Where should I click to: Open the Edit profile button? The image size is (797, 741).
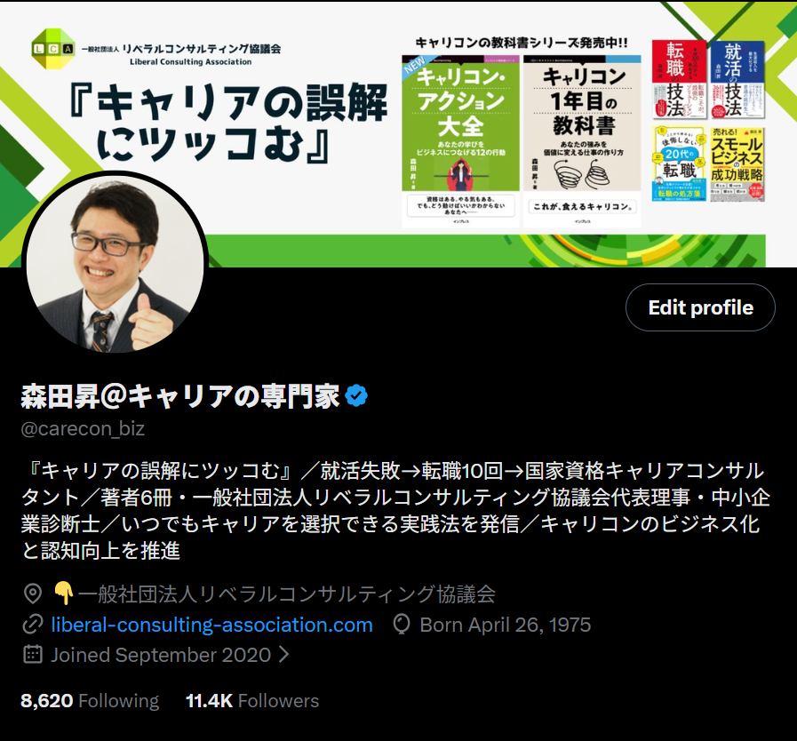pyautogui.click(x=700, y=307)
